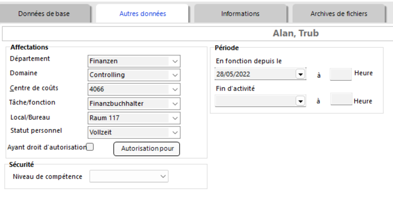The width and height of the screenshot is (393, 204).
Task: Click the Fin d'activité hour field
Action: pos(341,99)
